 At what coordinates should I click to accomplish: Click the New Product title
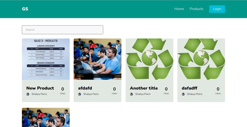(40, 88)
